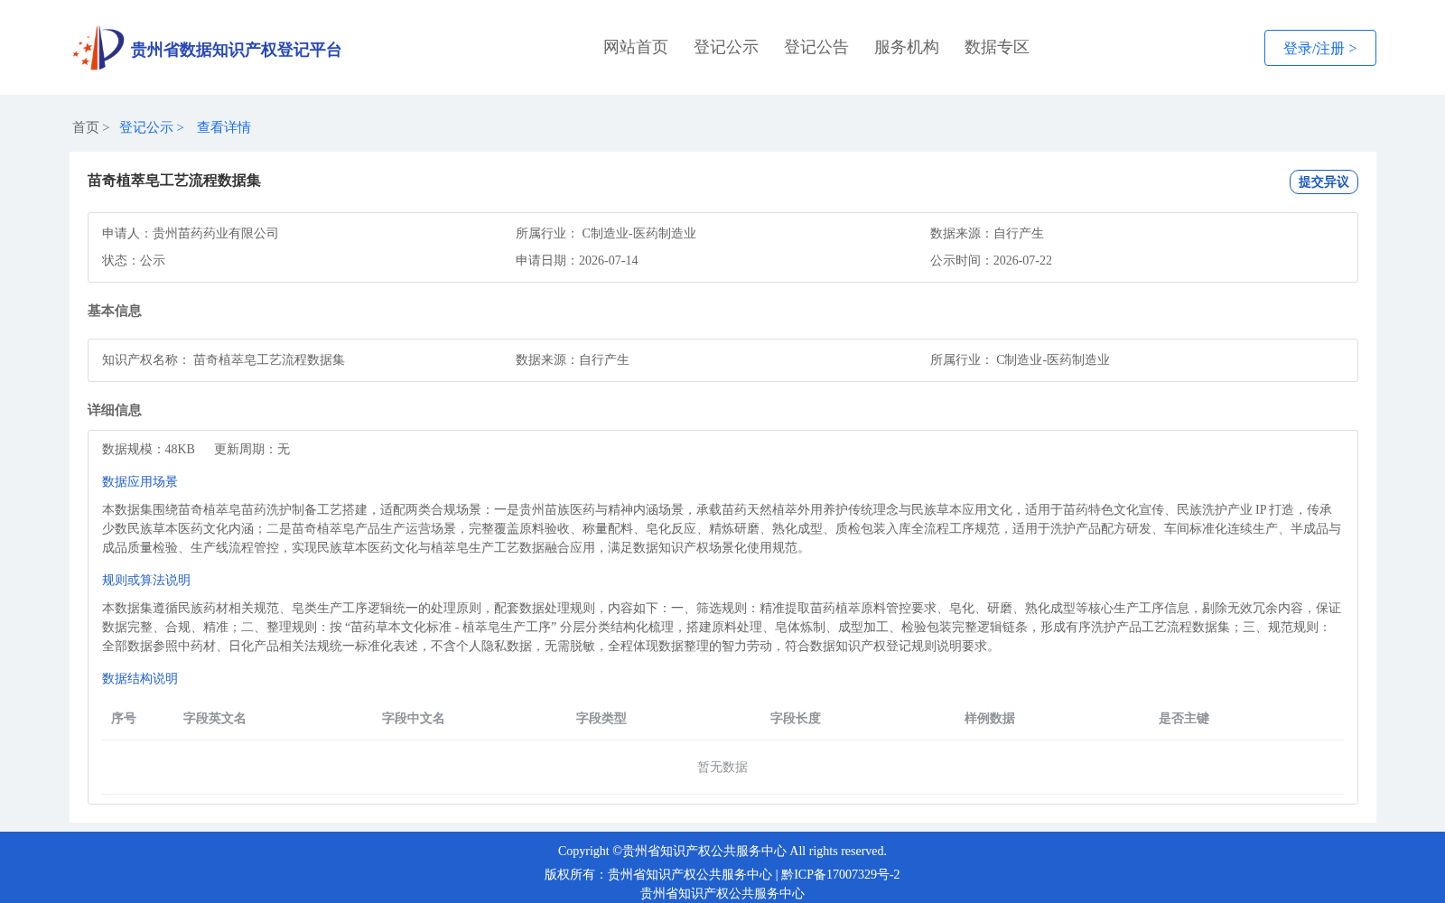Click the 样例数据 column header

pos(990,718)
